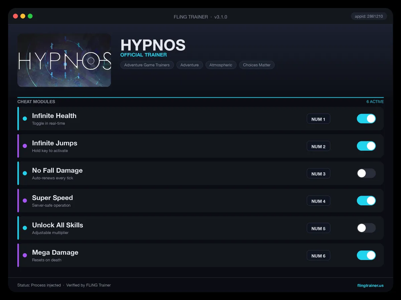This screenshot has height=300, width=401.
Task: Select the Infinite Jumps module name
Action: coord(54,143)
